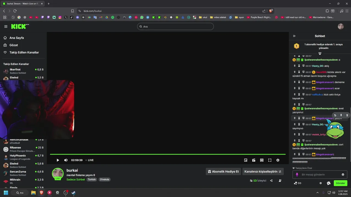Open Mithrain channel in sidebar
351x197 pixels.
point(23,181)
